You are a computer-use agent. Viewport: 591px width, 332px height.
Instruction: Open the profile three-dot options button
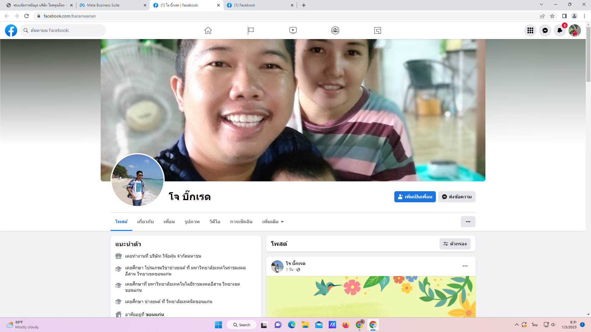pos(468,222)
